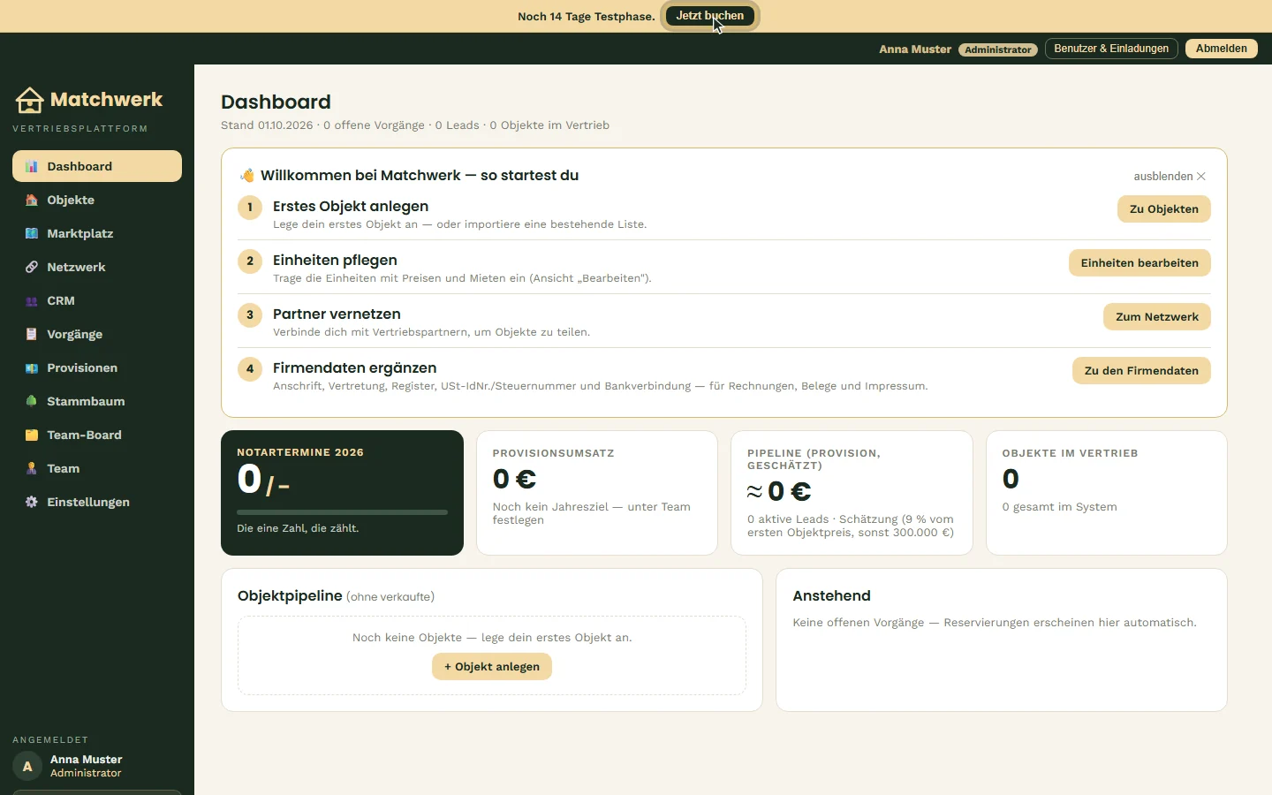Click the Stammbaum tree icon in sidebar

coord(32,401)
